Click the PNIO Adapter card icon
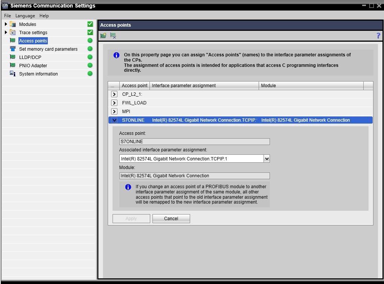This screenshot has height=284, width=384. (x=13, y=65)
